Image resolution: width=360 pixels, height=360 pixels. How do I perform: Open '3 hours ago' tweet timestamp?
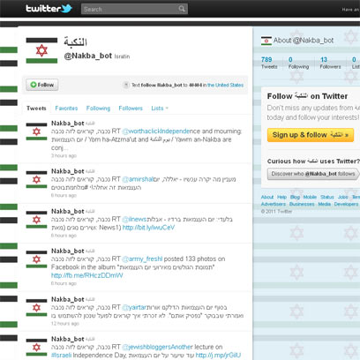(64, 155)
